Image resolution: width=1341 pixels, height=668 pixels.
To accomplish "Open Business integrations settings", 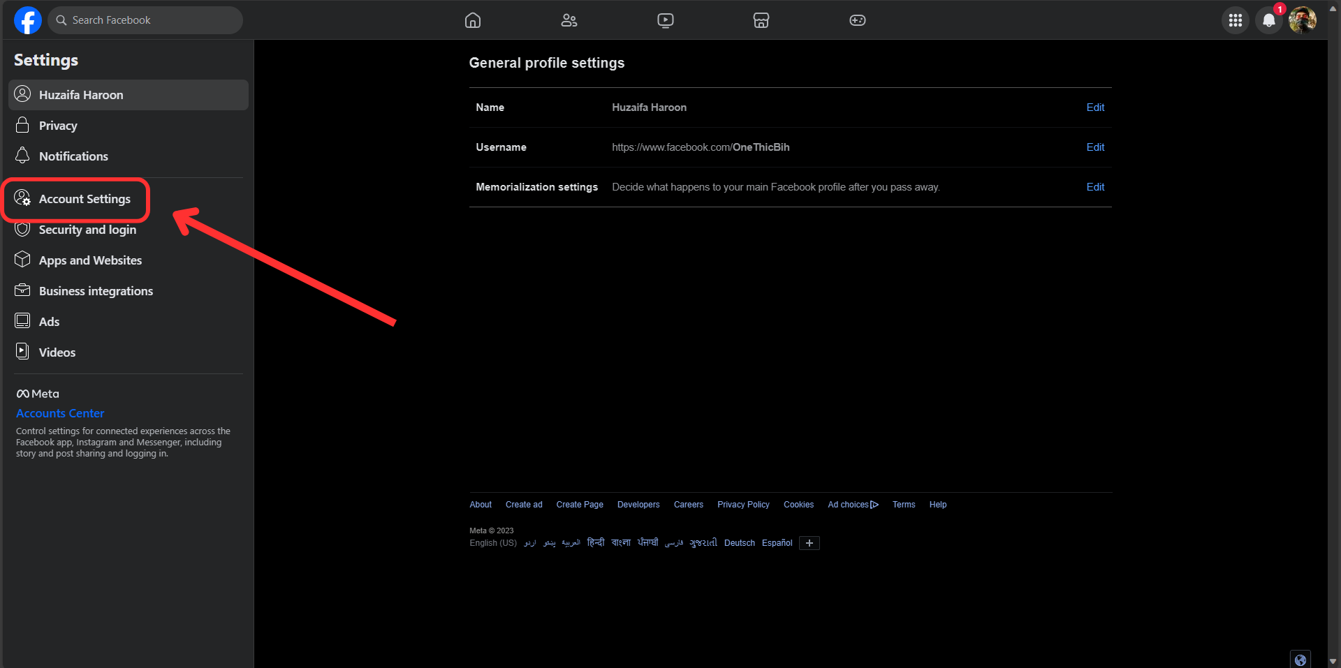I will click(x=129, y=291).
